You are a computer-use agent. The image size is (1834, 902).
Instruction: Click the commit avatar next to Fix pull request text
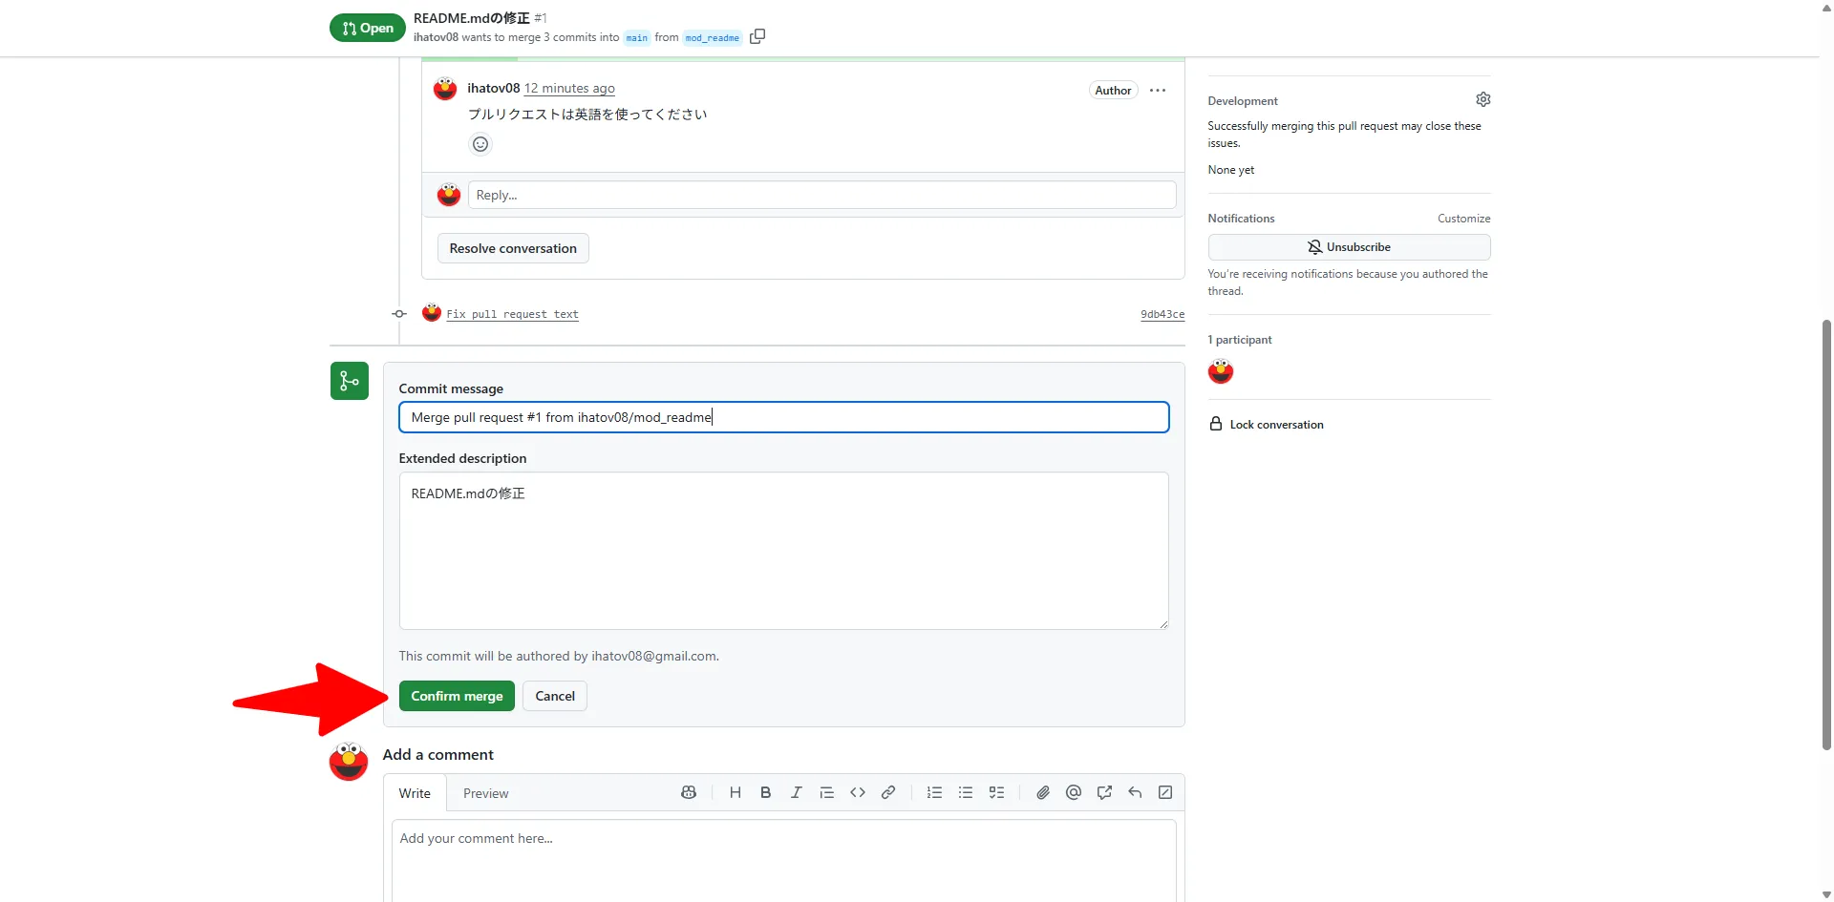(x=432, y=313)
